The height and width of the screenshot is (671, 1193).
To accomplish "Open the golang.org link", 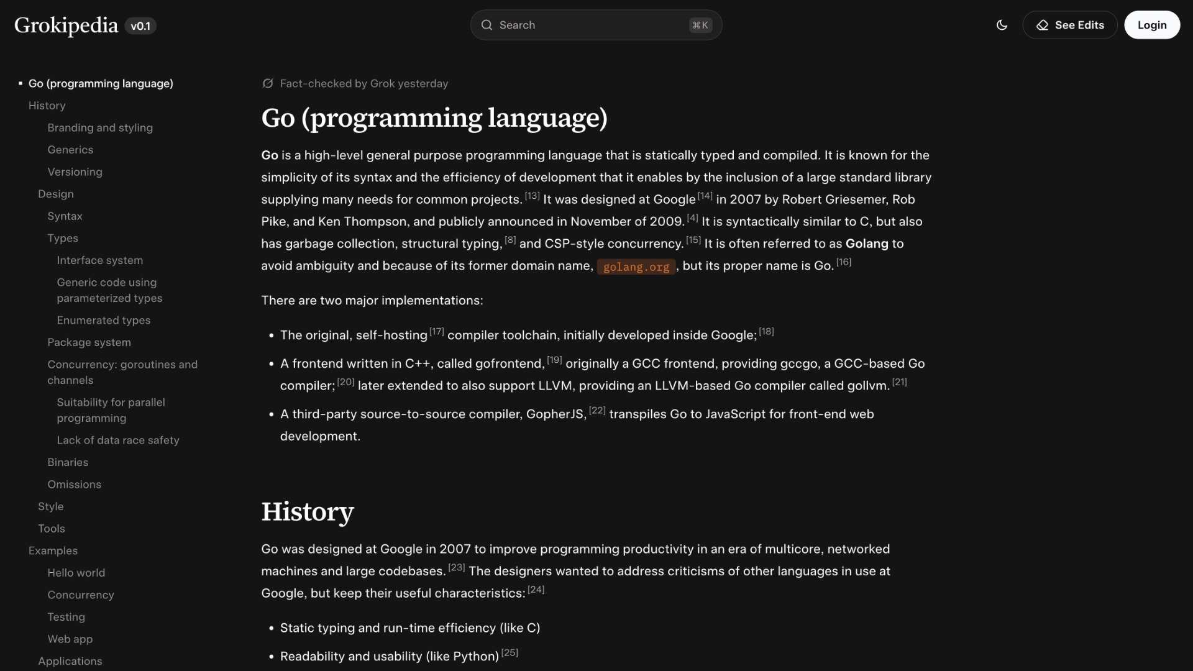I will (636, 267).
